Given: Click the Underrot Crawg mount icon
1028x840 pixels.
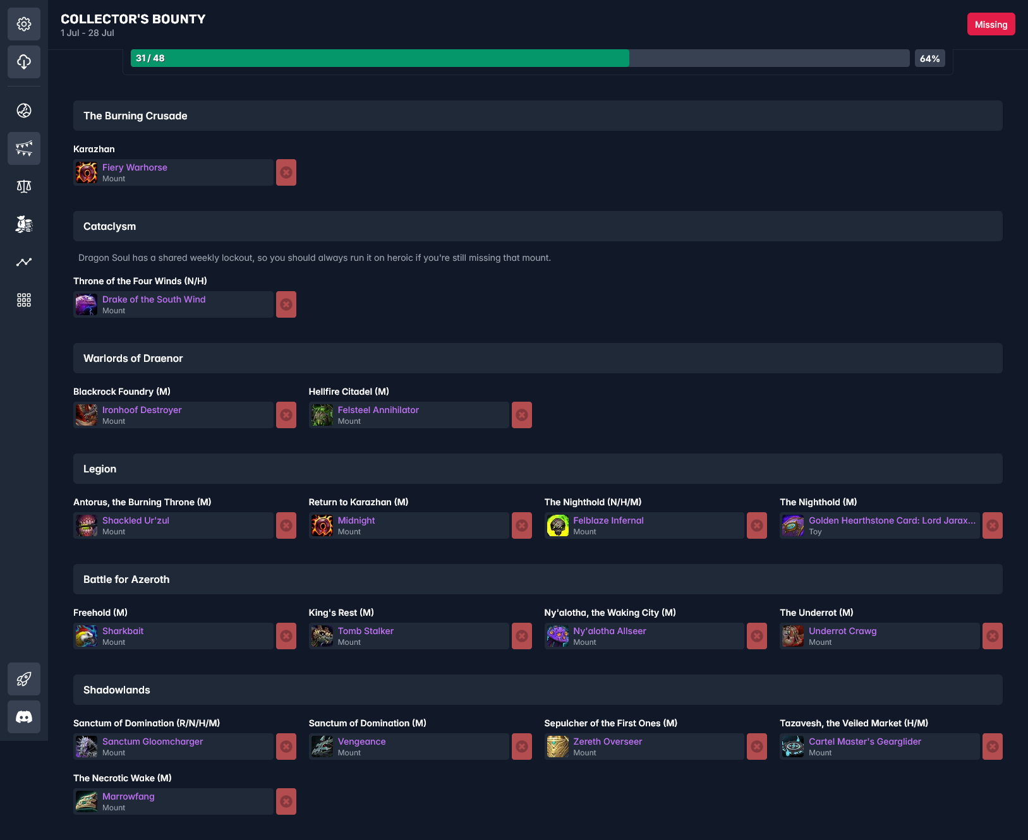Looking at the screenshot, I should pos(793,636).
